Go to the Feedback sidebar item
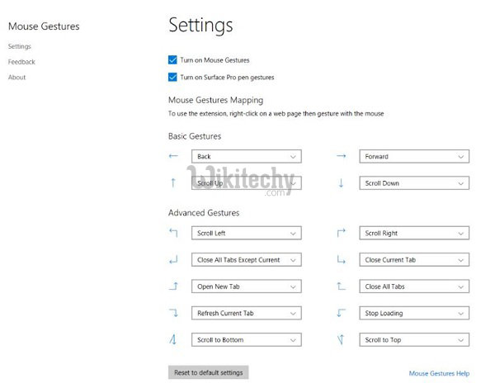Image resolution: width=495 pixels, height=388 pixels. click(21, 62)
